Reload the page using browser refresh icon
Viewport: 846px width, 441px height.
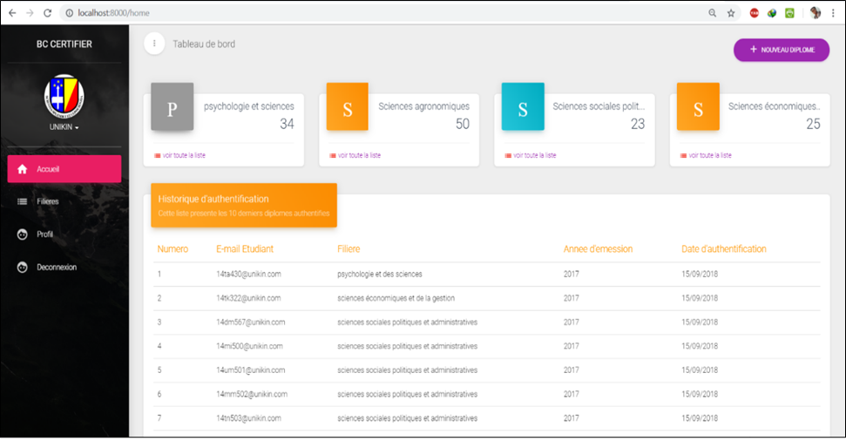(x=47, y=13)
